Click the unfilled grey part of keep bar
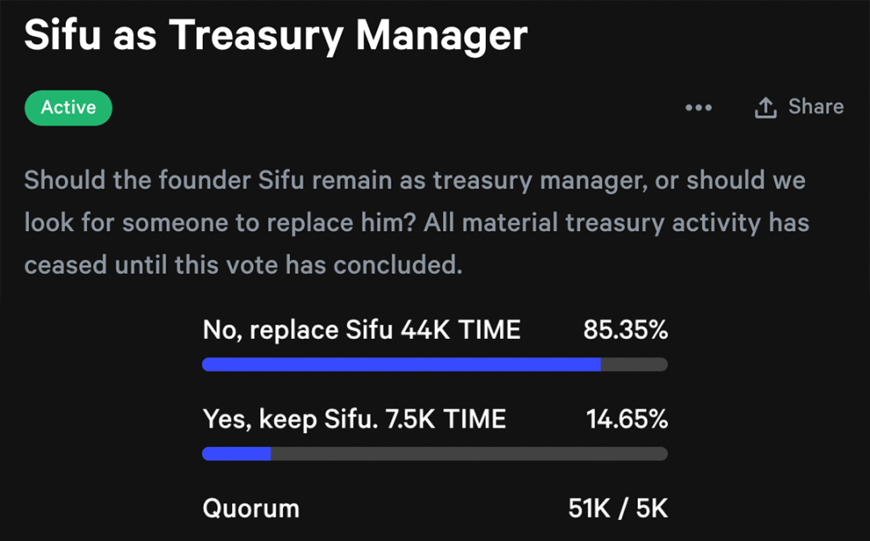 coord(470,453)
